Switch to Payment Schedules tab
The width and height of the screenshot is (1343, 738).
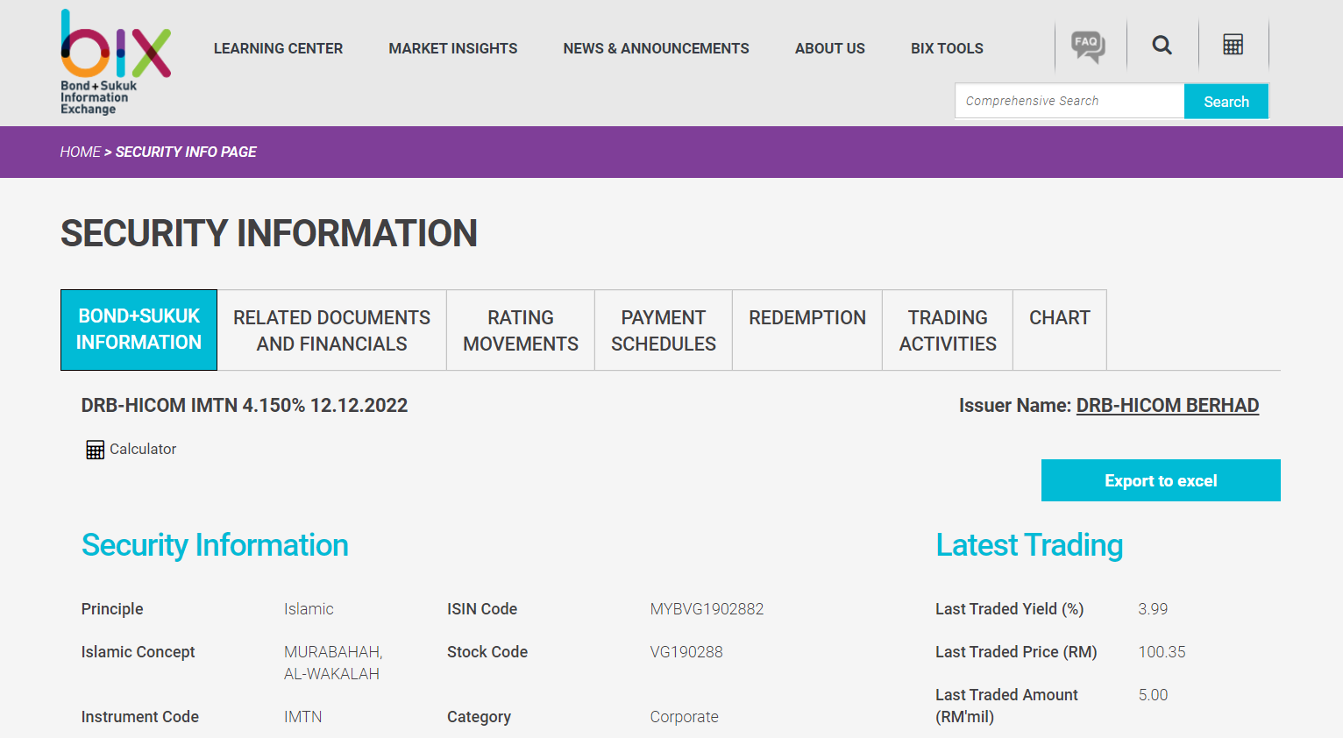664,330
